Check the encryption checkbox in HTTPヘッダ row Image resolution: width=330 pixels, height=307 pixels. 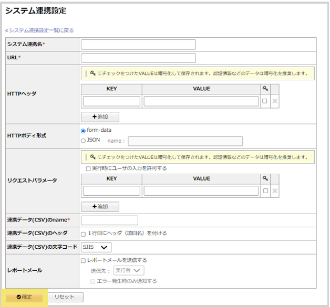[265, 101]
